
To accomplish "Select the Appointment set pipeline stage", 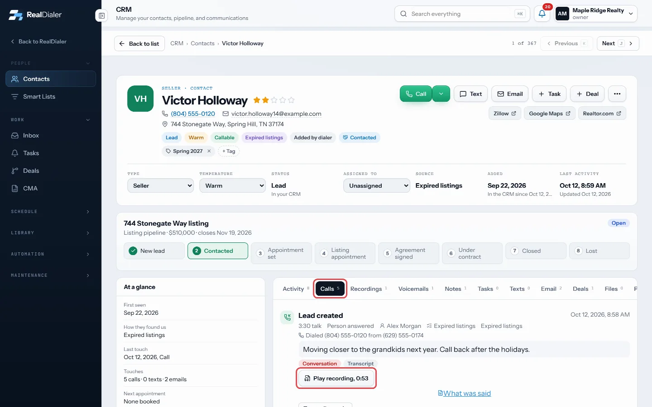I will (281, 253).
